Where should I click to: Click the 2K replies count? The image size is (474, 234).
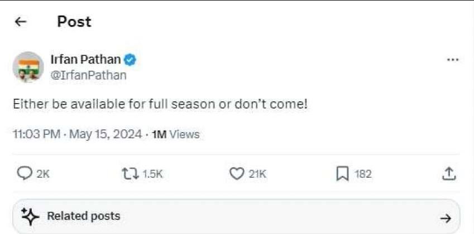click(43, 174)
